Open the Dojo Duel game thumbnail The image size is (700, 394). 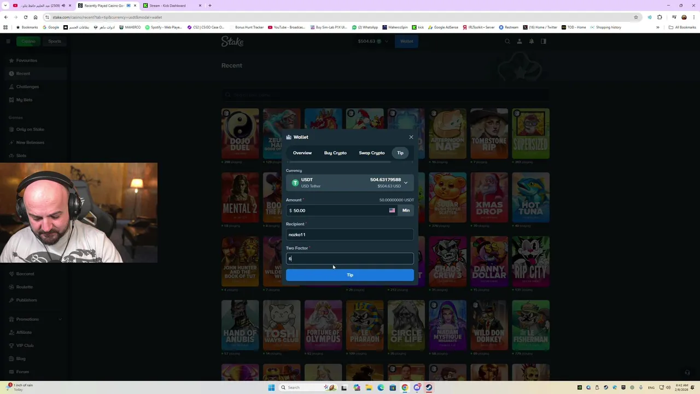pyautogui.click(x=240, y=134)
